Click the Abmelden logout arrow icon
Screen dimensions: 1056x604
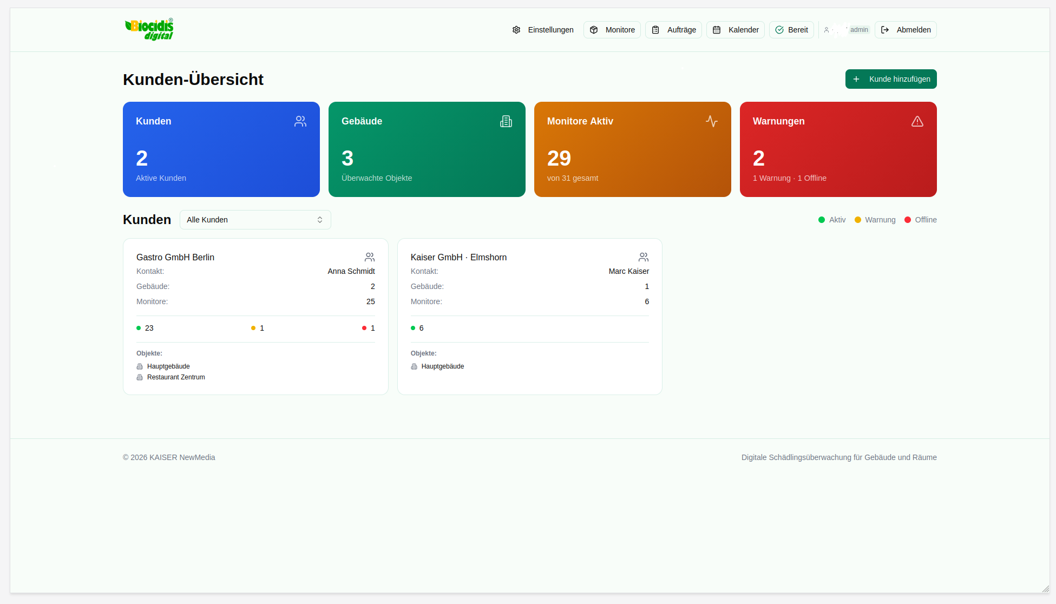pyautogui.click(x=885, y=30)
